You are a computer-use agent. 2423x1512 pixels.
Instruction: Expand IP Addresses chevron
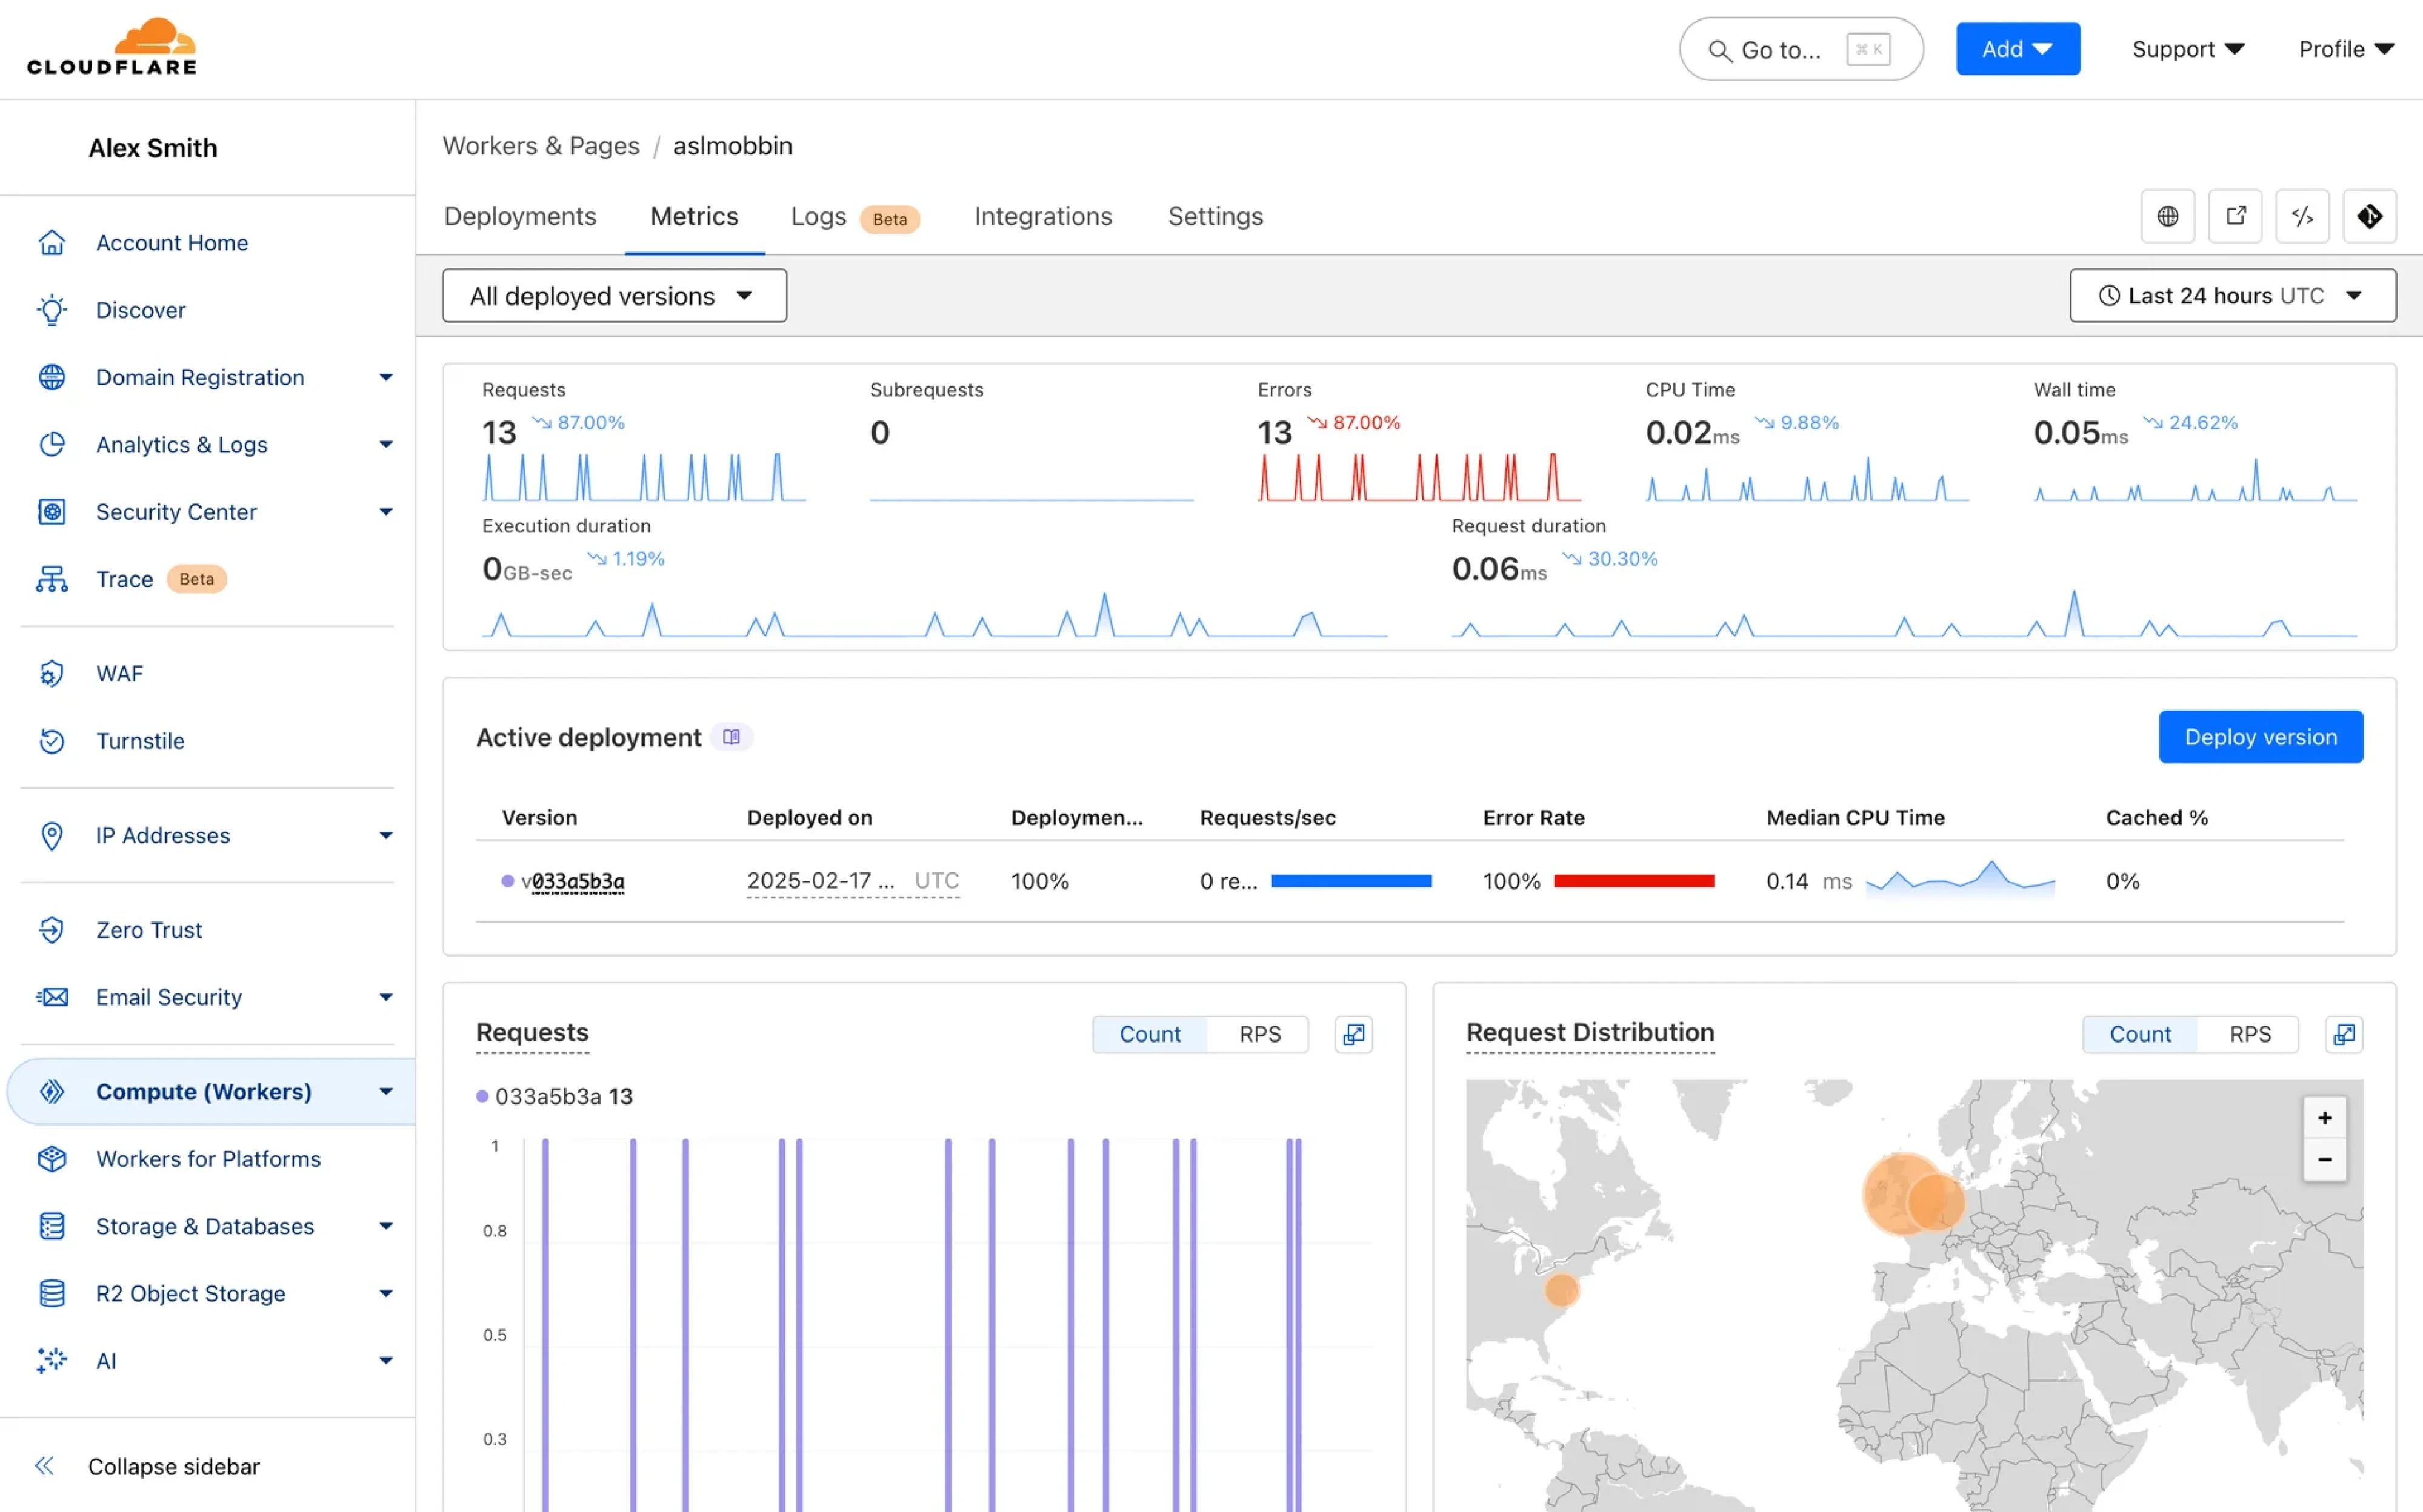(x=386, y=835)
